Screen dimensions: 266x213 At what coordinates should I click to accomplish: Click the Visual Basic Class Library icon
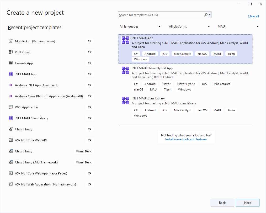[11, 151]
